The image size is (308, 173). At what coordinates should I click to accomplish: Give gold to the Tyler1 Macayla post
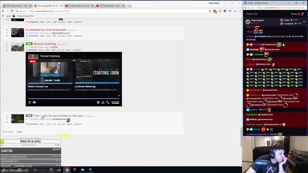click(x=61, y=124)
